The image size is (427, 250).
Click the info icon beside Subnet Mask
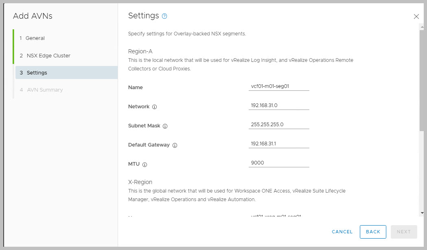(165, 126)
